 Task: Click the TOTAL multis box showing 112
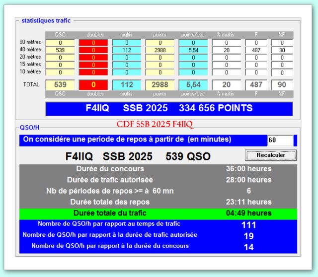pos(126,85)
